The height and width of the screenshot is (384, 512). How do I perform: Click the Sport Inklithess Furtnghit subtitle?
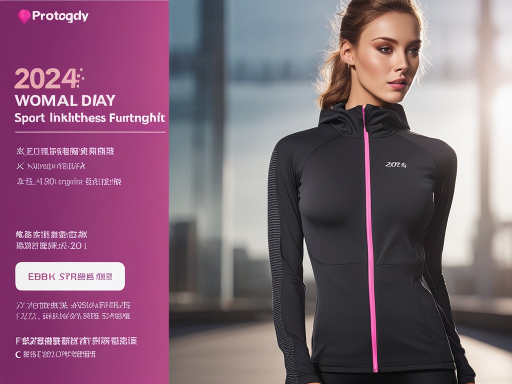(x=90, y=118)
